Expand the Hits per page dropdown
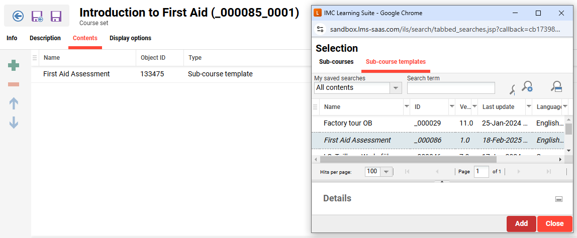577x238 pixels. [x=386, y=172]
